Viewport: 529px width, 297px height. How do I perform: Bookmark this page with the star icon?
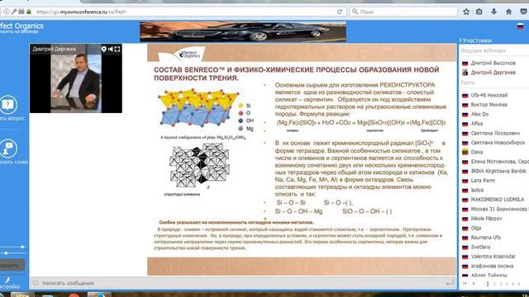tap(466, 12)
